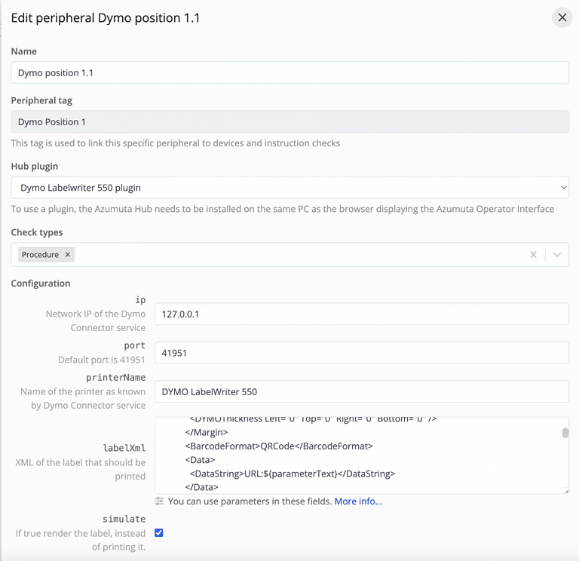Select the Procedure tag label
The width and height of the screenshot is (579, 561).
coord(40,254)
